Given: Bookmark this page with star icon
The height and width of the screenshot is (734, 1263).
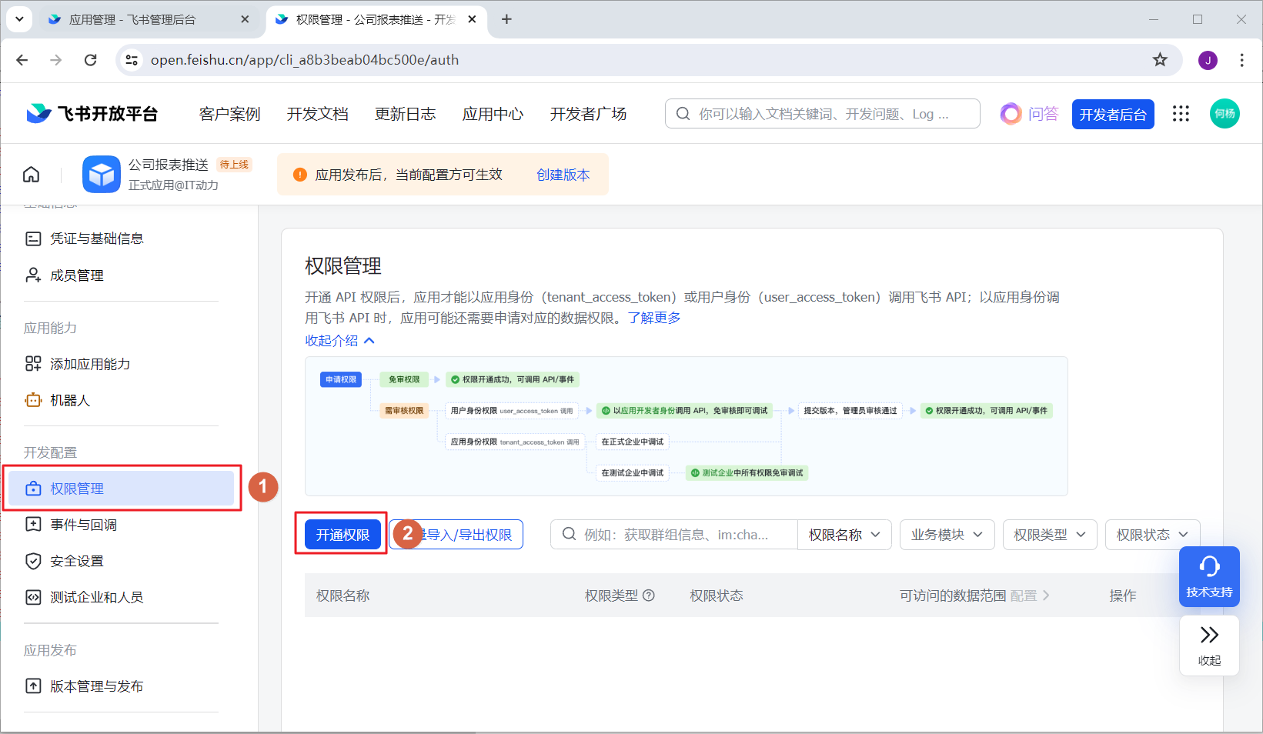Looking at the screenshot, I should (x=1160, y=60).
